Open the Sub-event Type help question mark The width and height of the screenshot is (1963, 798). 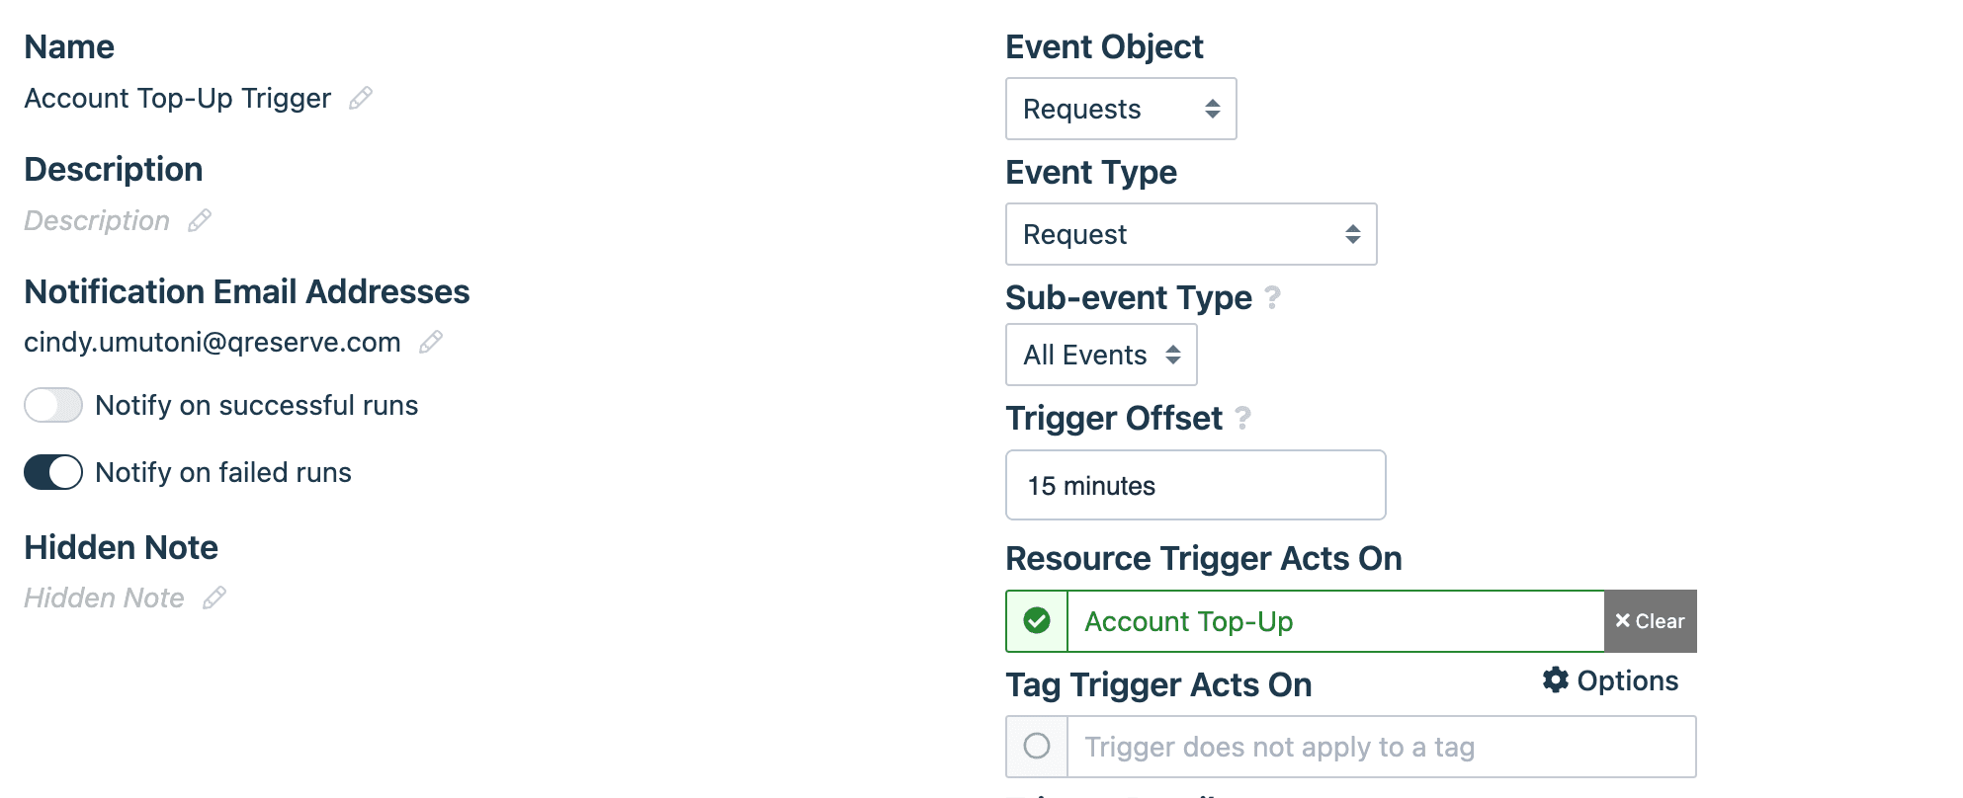pos(1272,297)
